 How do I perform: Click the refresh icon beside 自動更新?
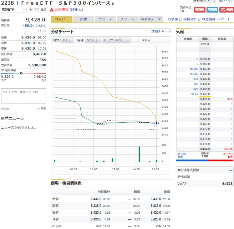point(214,1)
